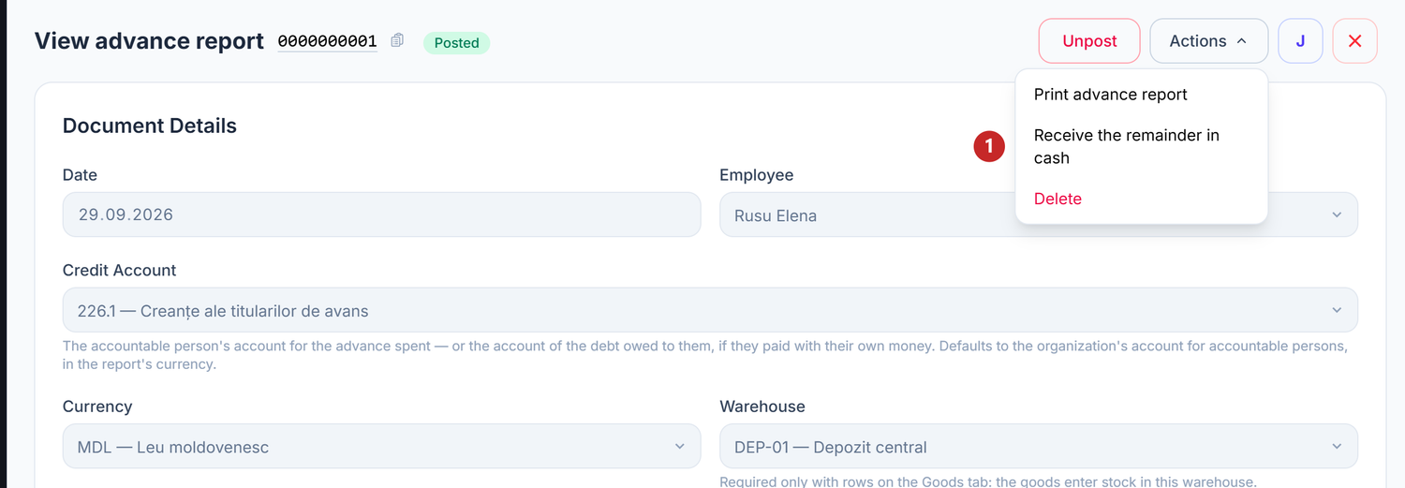Click the Posted status badge
This screenshot has height=488, width=1405.
tap(456, 42)
